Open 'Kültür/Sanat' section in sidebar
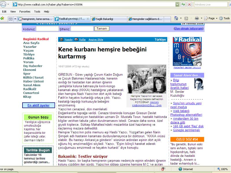The height and width of the screenshot is (173, 231). coord(33,77)
